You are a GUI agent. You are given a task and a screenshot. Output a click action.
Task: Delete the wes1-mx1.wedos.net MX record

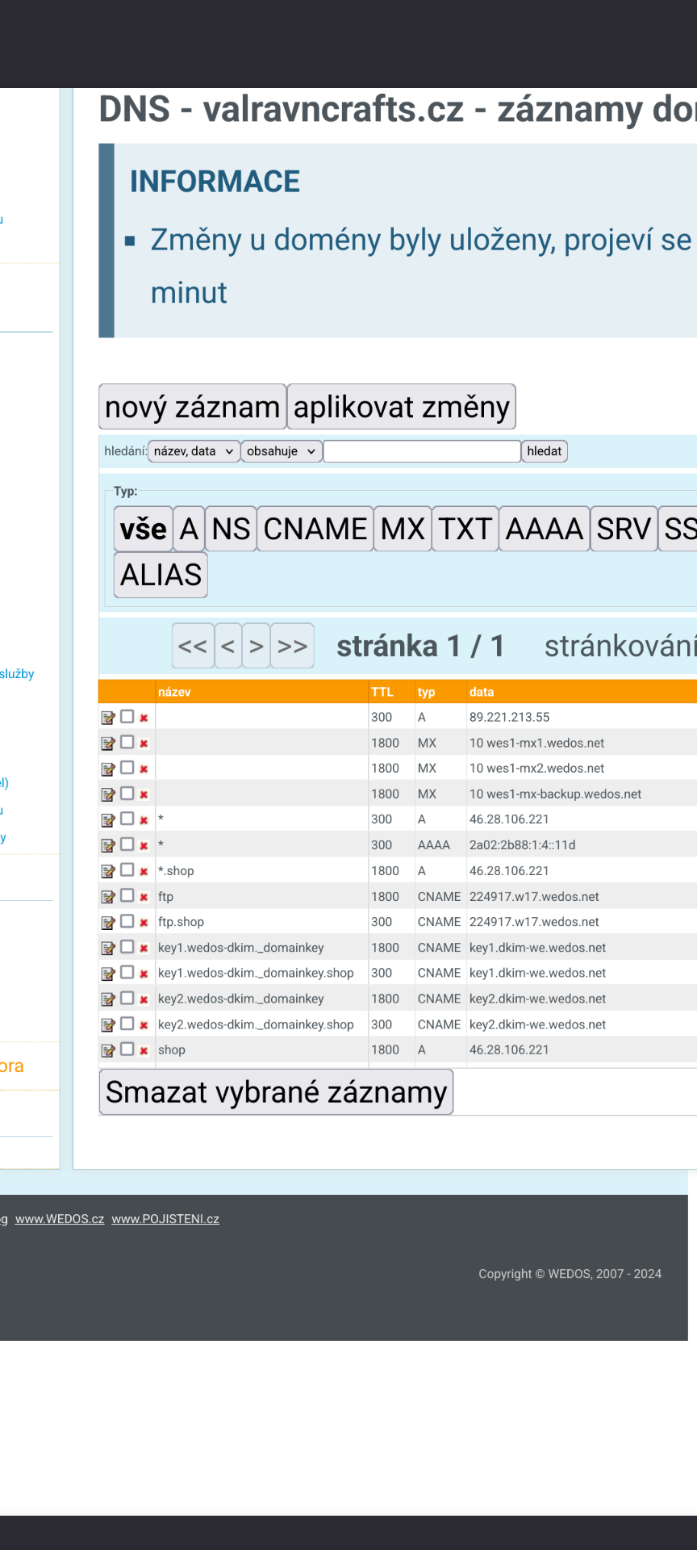[x=144, y=744]
